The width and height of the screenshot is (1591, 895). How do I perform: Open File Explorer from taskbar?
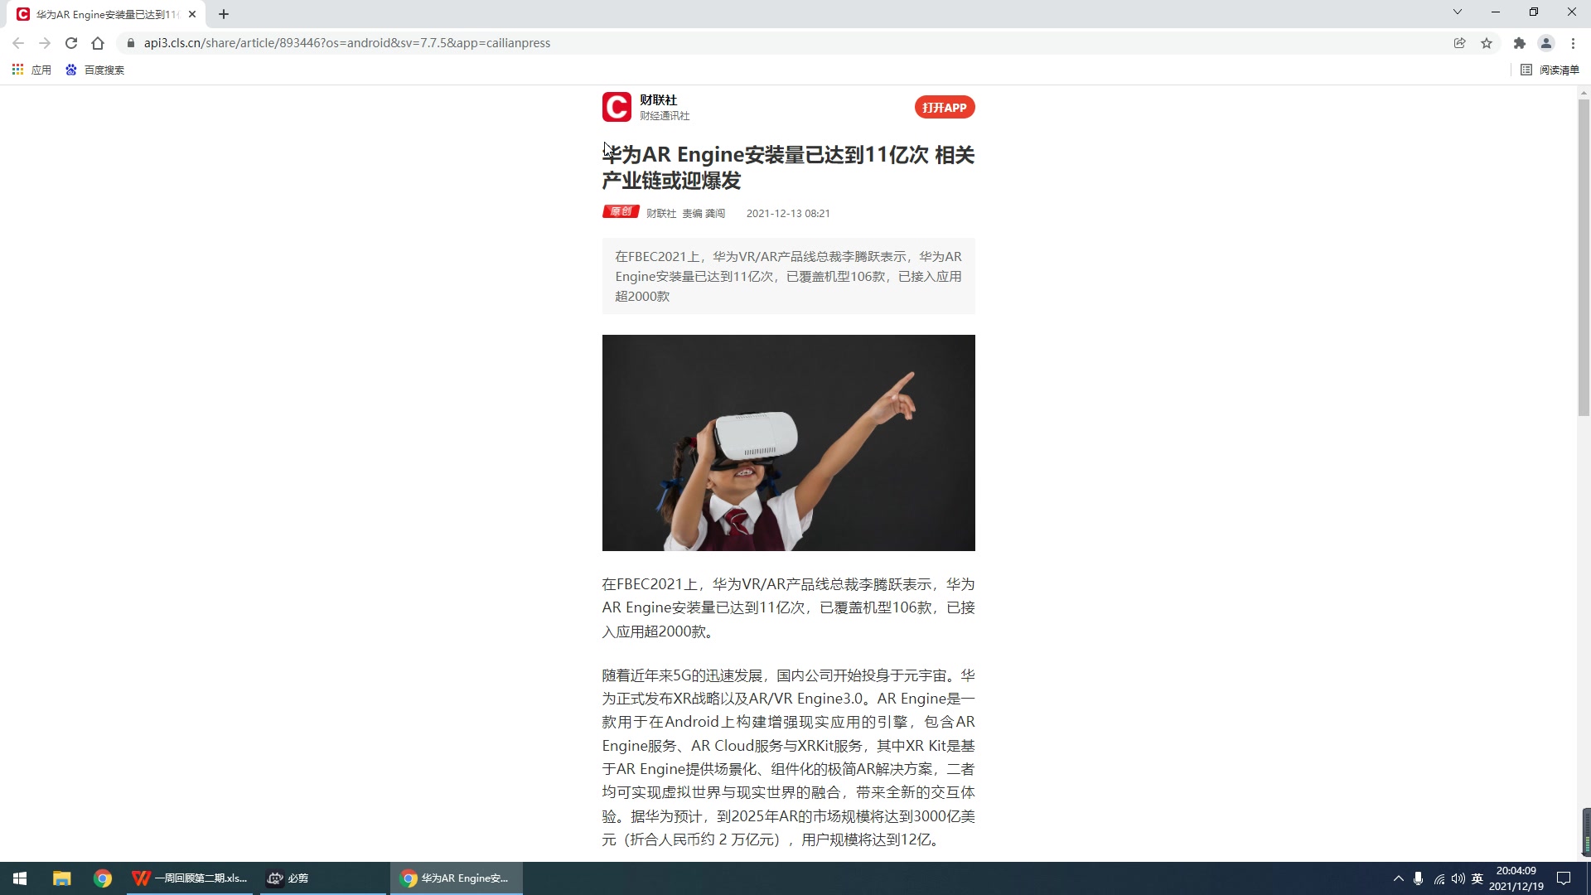(62, 878)
